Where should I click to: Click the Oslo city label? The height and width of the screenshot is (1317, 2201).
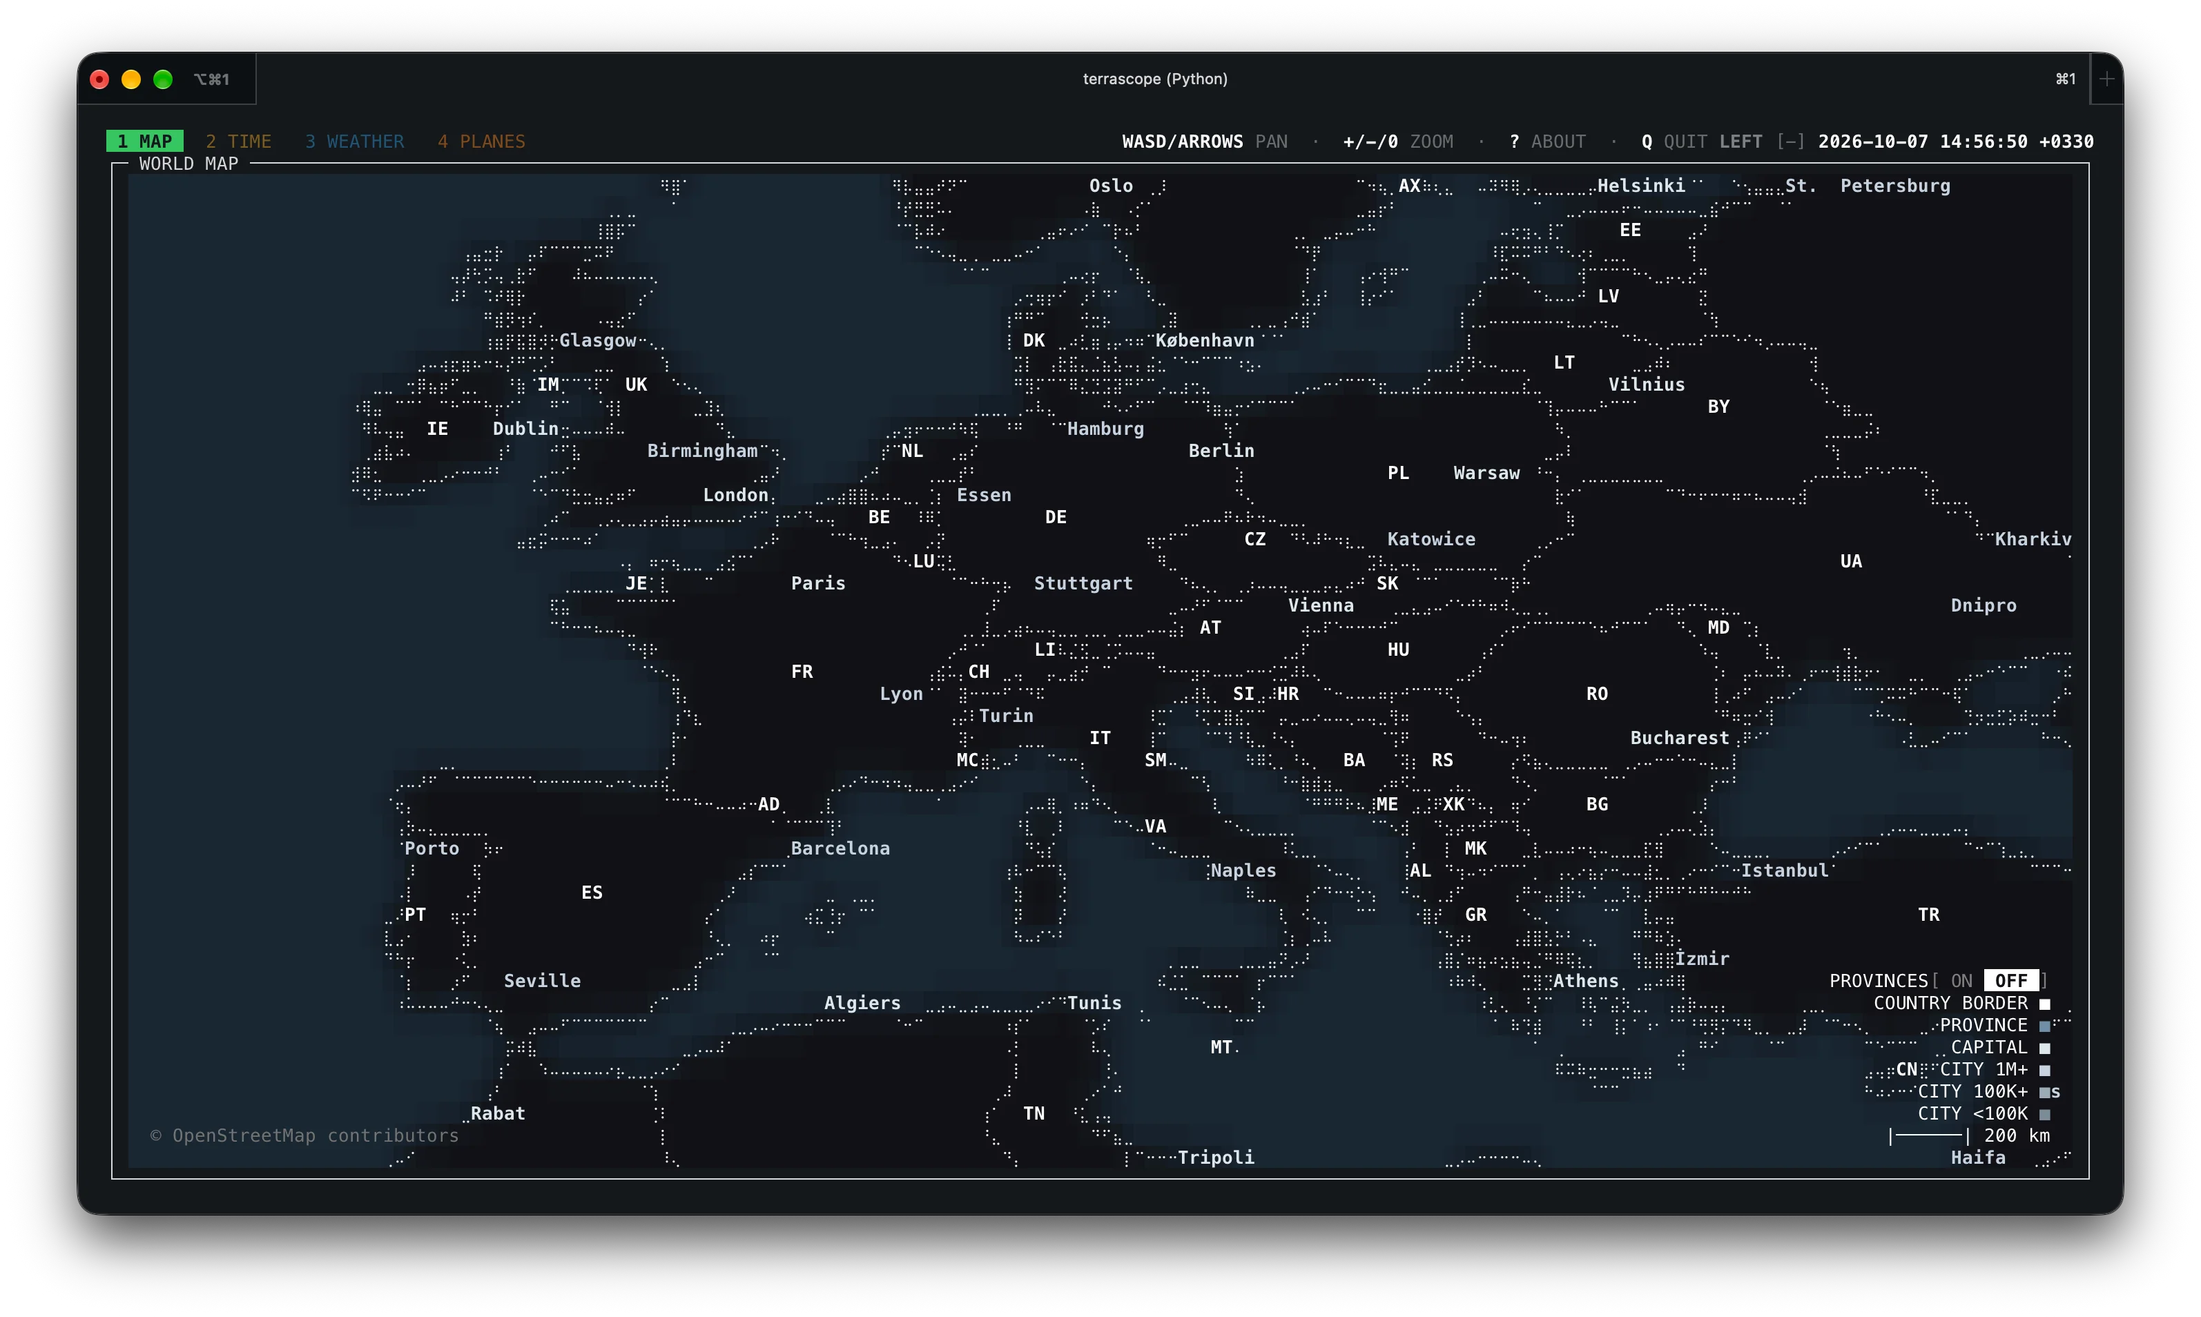point(1111,186)
